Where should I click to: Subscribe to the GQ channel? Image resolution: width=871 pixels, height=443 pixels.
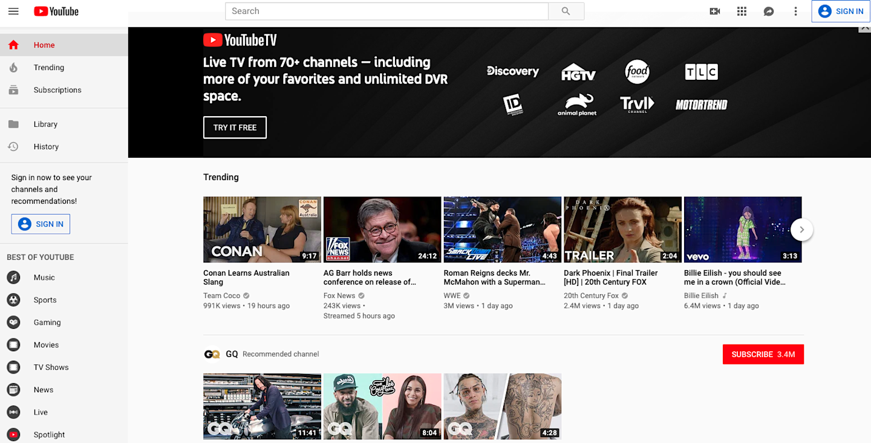[x=763, y=354]
